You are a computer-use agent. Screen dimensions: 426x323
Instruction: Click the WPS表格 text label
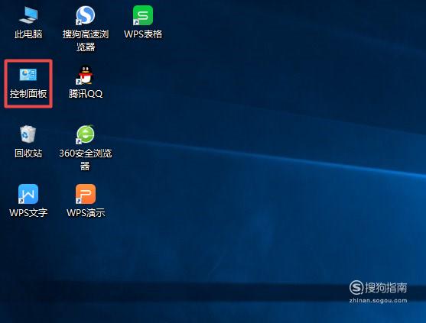pos(143,34)
